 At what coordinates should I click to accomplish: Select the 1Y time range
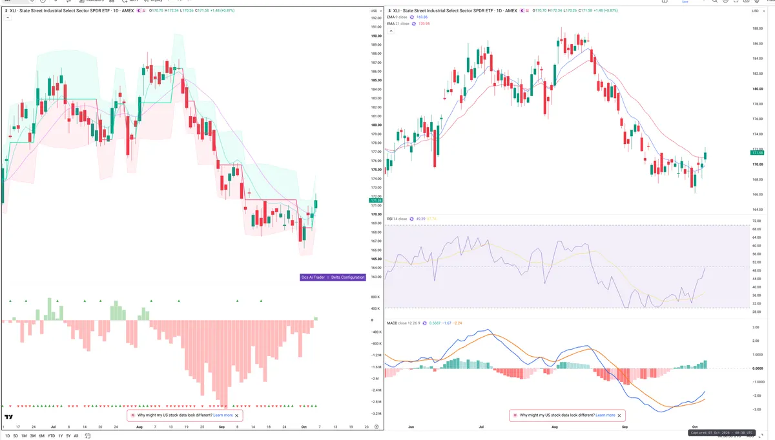click(60, 436)
